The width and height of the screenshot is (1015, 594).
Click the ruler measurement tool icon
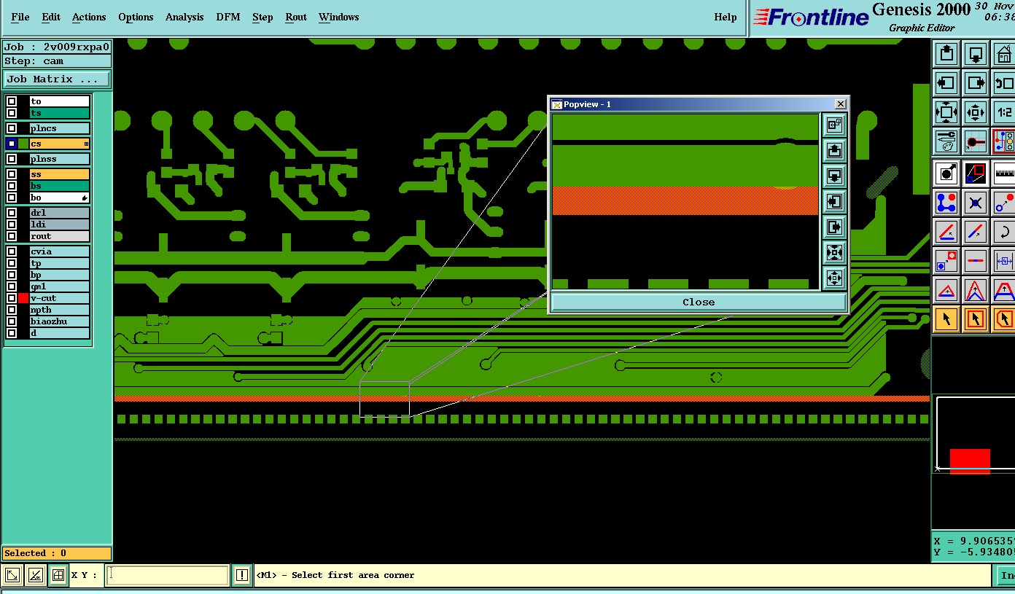1004,173
